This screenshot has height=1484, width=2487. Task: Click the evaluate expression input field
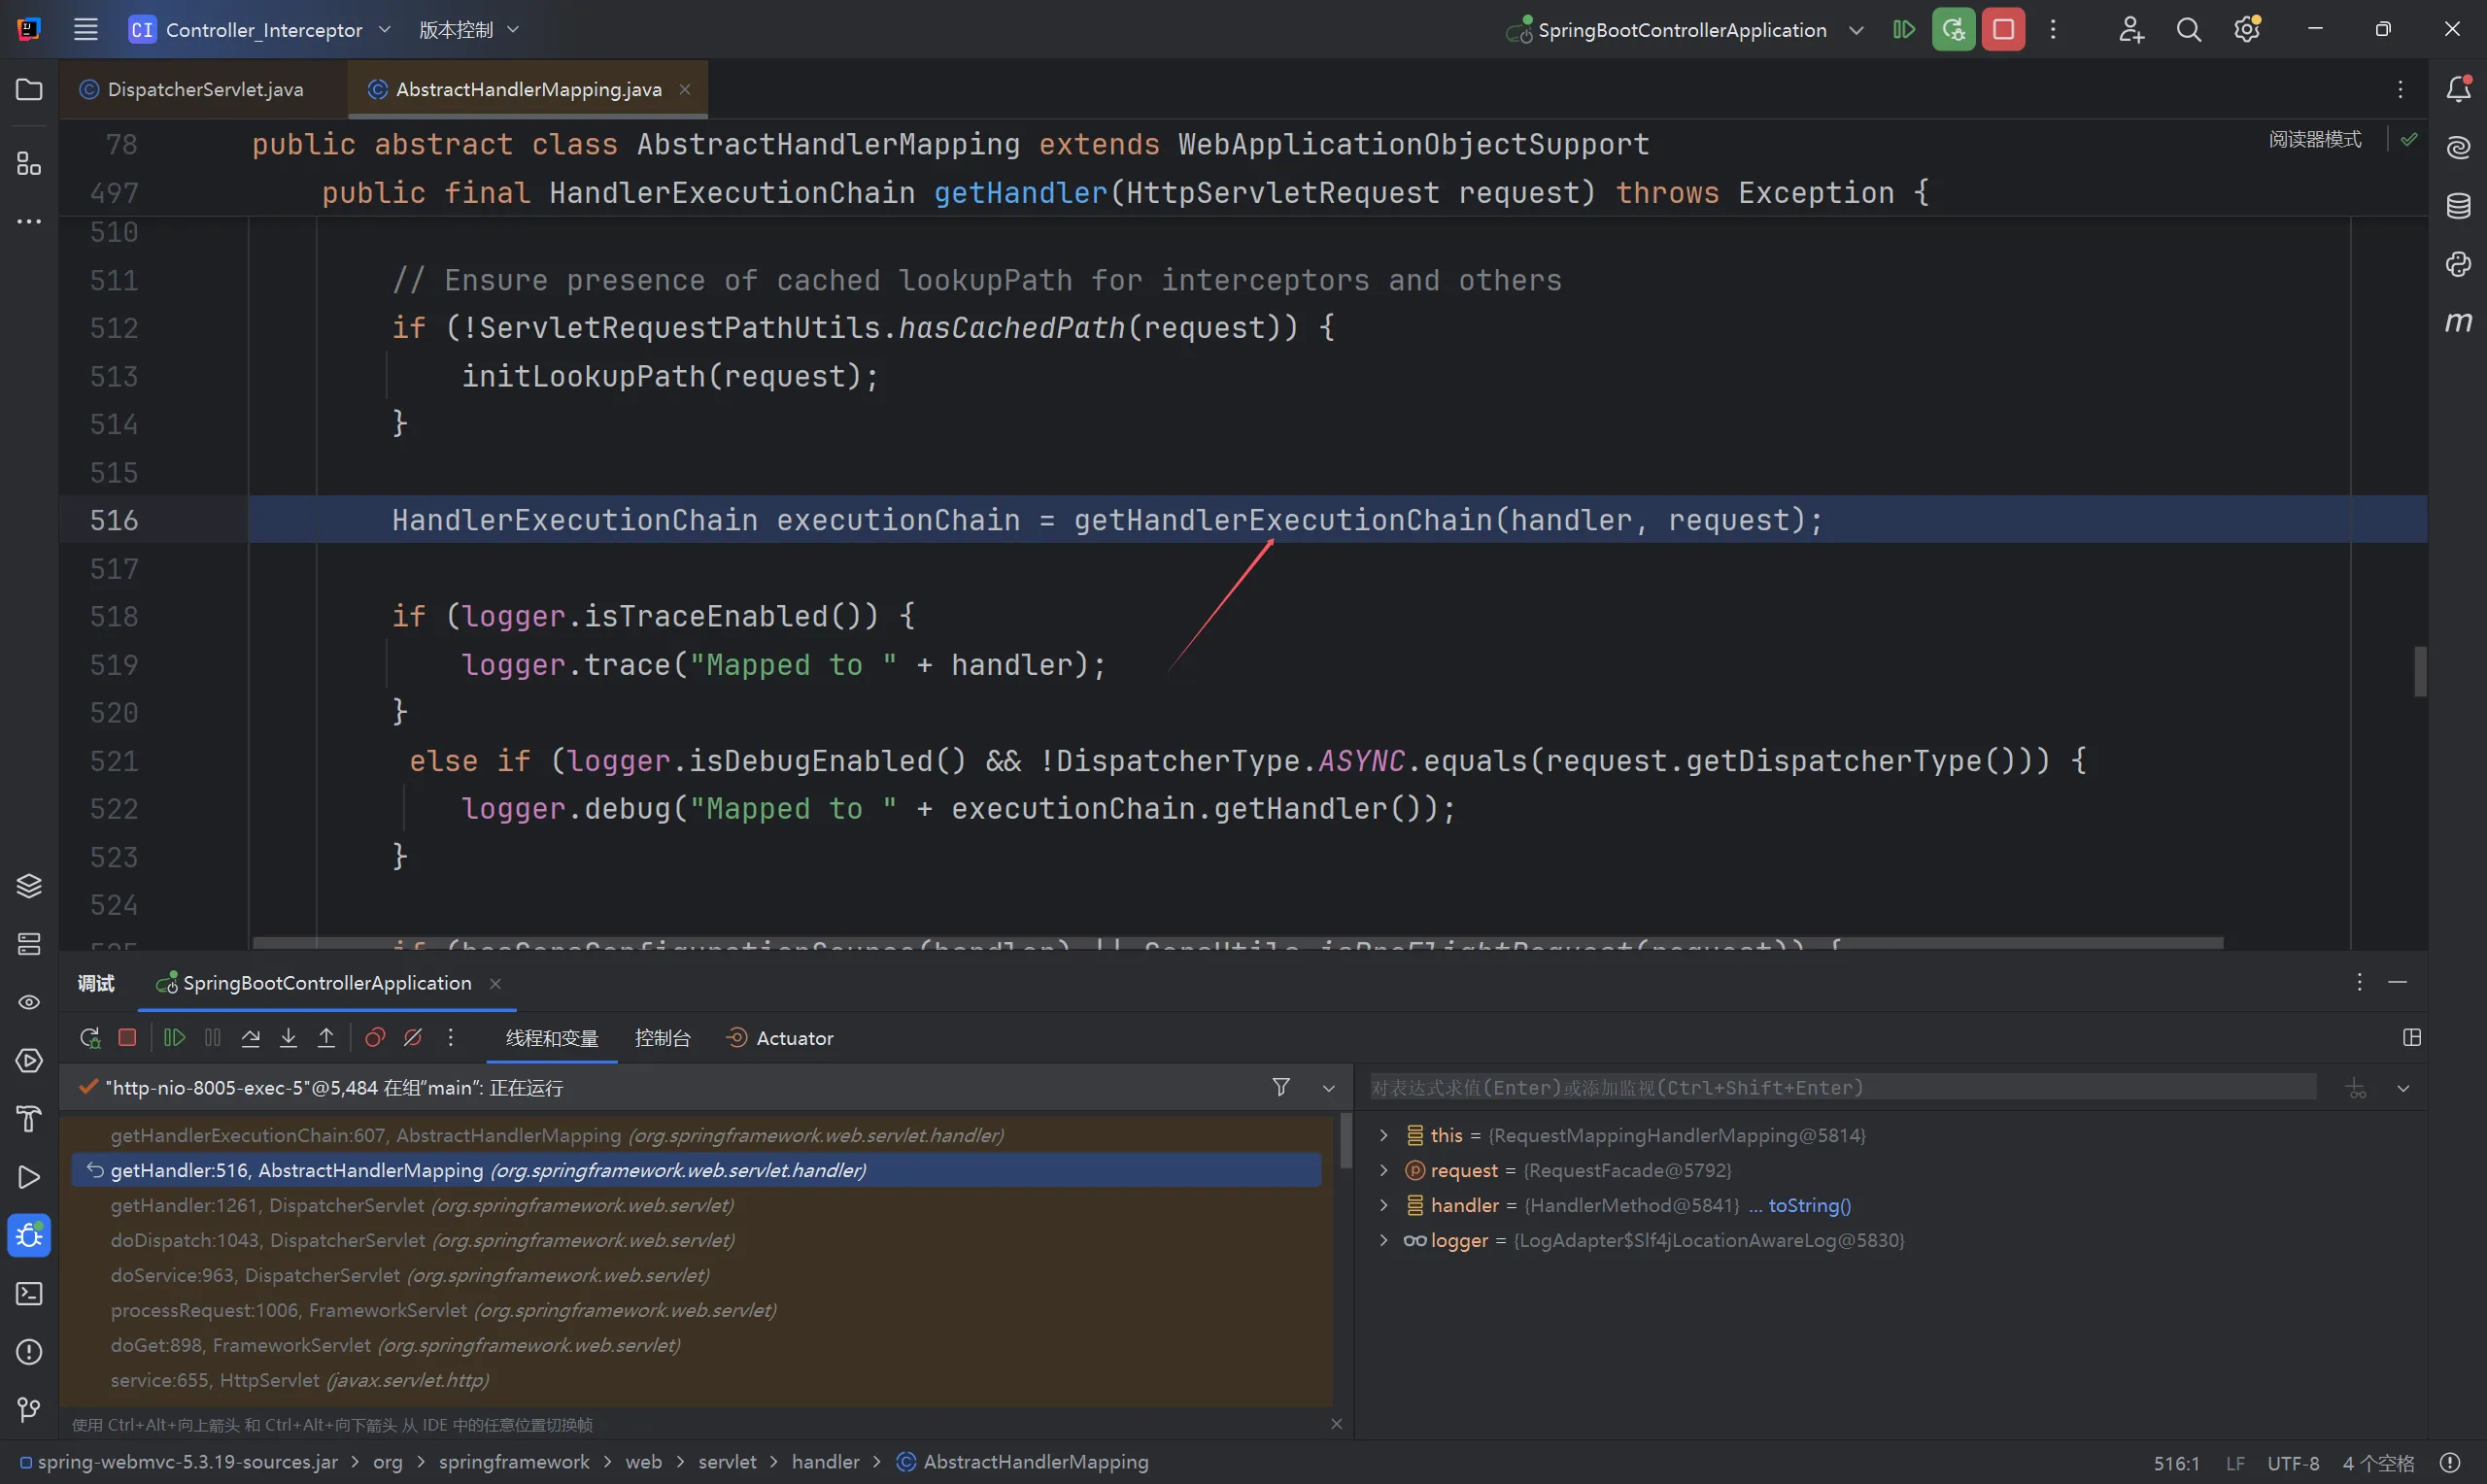[1842, 1087]
